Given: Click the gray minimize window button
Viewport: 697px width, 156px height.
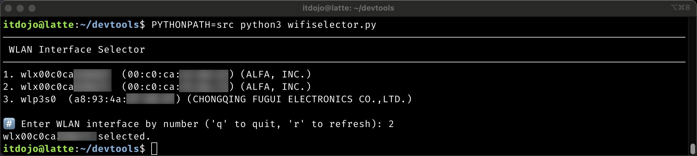Looking at the screenshot, I should pos(20,8).
